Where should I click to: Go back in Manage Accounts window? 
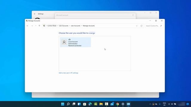pos(27,26)
